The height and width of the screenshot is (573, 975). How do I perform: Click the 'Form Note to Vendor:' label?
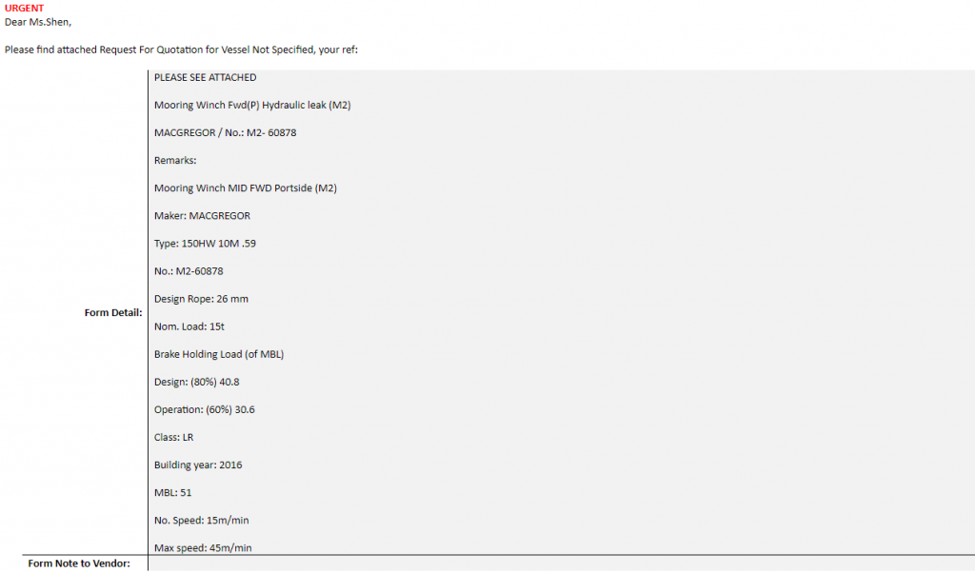coord(79,563)
